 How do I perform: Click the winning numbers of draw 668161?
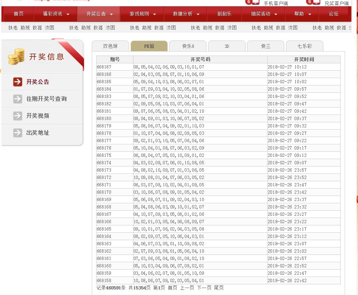169,258
